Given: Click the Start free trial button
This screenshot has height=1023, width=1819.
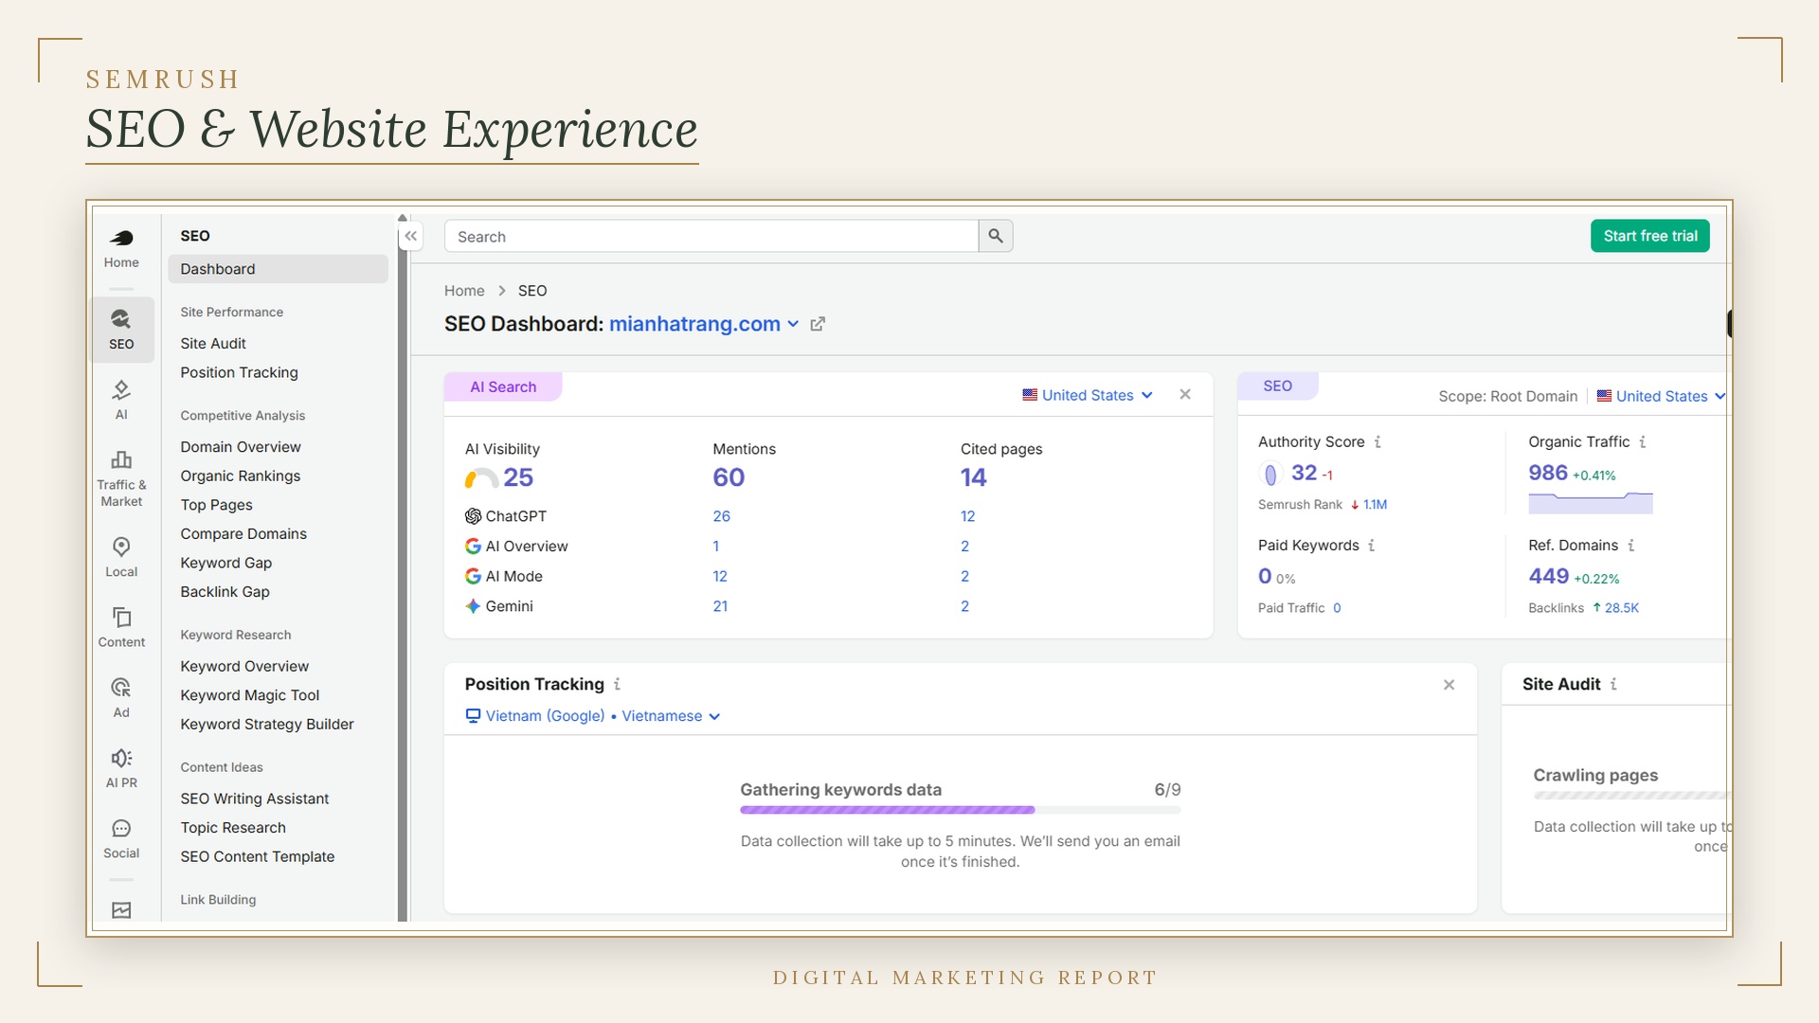Looking at the screenshot, I should [1649, 236].
